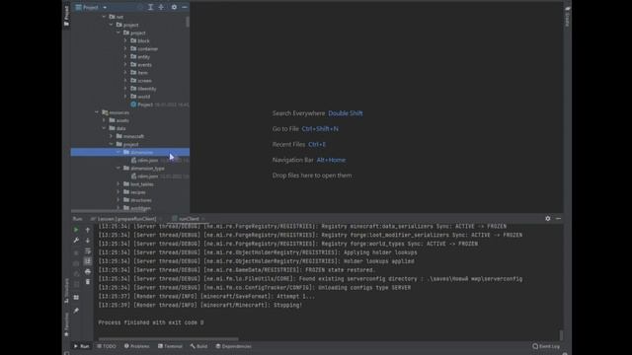632x355 pixels.
Task: Toggle soft-wrap in the console
Action: pyautogui.click(x=88, y=250)
